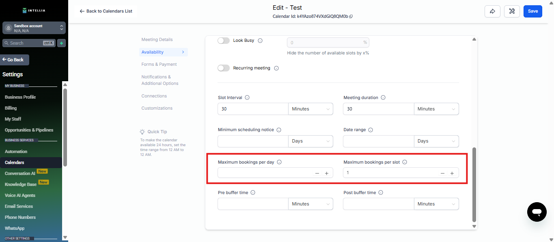Image resolution: width=554 pixels, height=242 pixels.
Task: Show info tooltip for Maximum bookings per slot
Action: pos(405,162)
